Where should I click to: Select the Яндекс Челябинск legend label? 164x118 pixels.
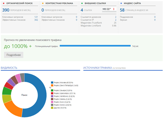[x=64, y=96]
